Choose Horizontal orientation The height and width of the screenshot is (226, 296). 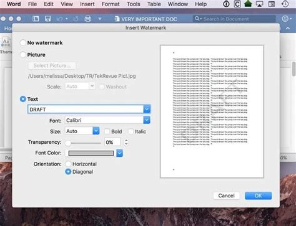[68, 164]
